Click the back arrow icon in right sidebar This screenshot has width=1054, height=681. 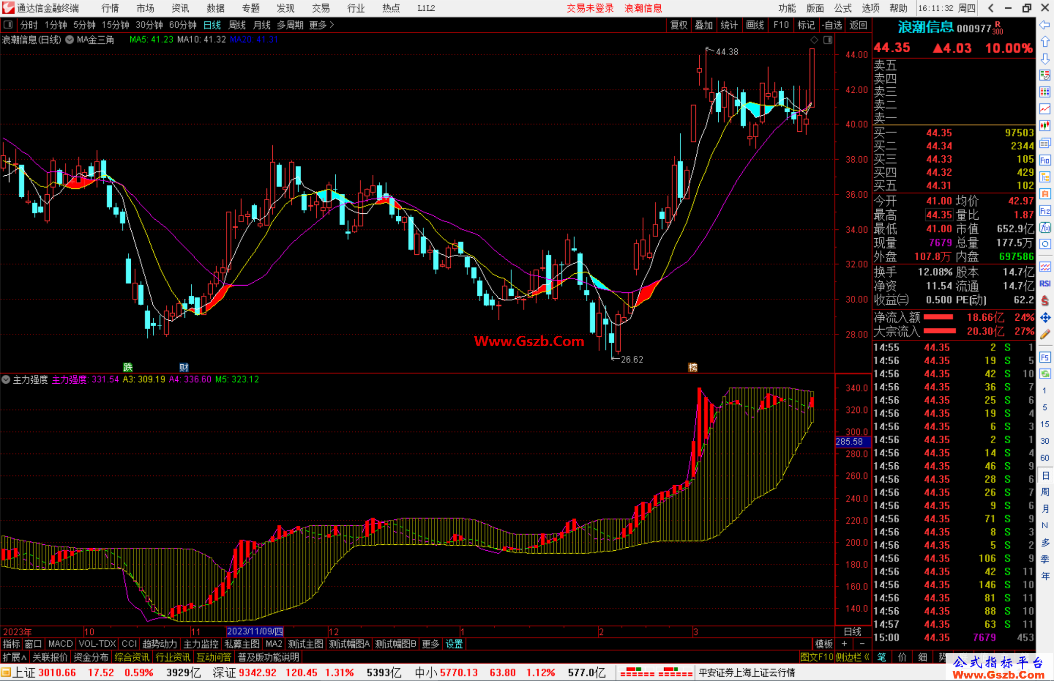[1045, 25]
